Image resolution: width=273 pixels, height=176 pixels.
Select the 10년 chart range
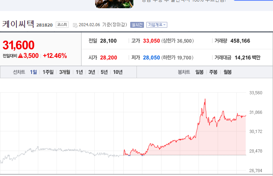(118, 72)
